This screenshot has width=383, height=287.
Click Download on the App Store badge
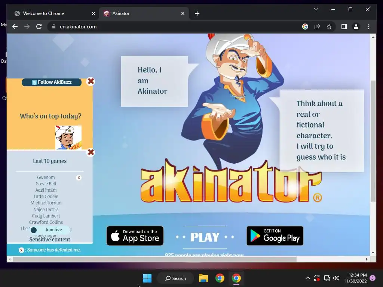[x=135, y=236]
